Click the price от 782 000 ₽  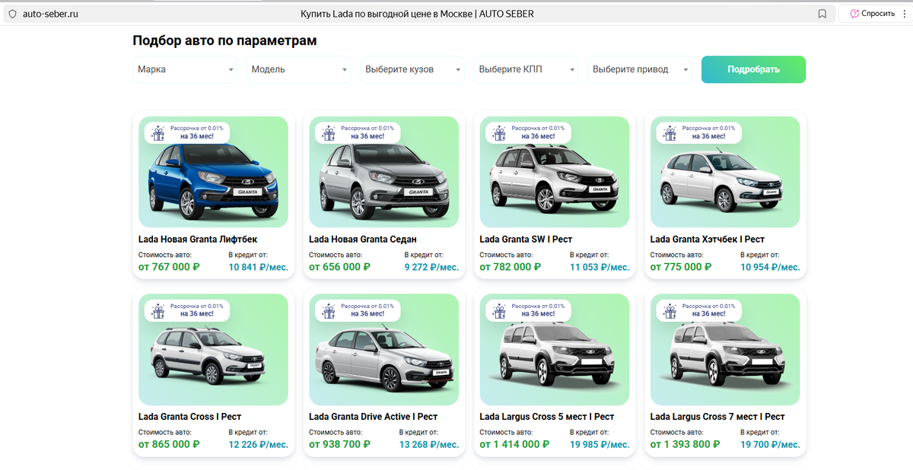pyautogui.click(x=510, y=267)
